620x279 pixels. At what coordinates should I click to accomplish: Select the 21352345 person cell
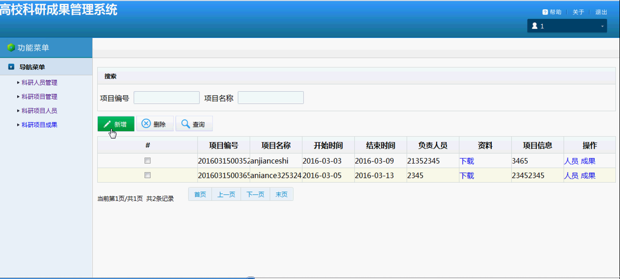click(x=433, y=161)
